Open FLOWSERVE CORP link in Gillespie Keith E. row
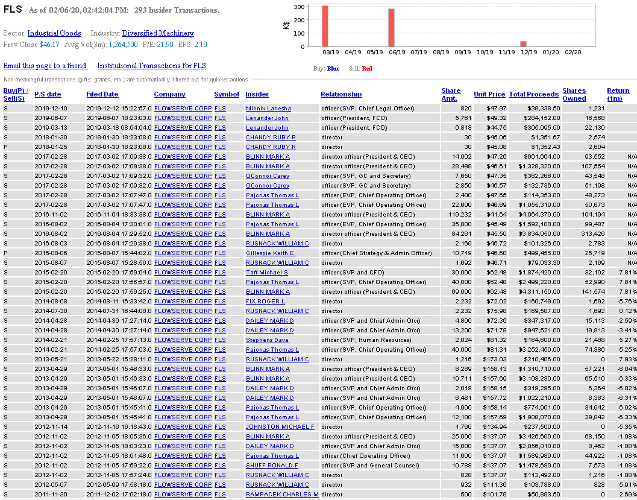Screen dimensions: 637x500 coord(183,253)
